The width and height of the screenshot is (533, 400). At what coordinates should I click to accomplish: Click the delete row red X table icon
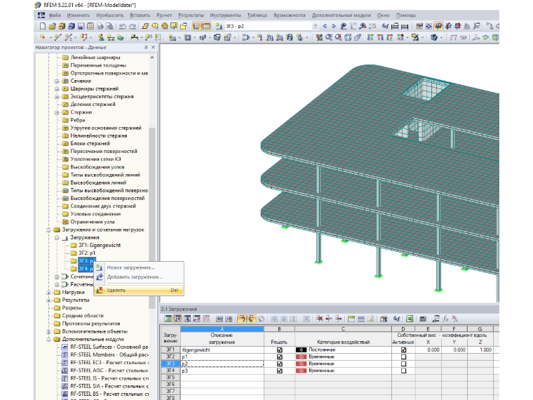coord(319,319)
